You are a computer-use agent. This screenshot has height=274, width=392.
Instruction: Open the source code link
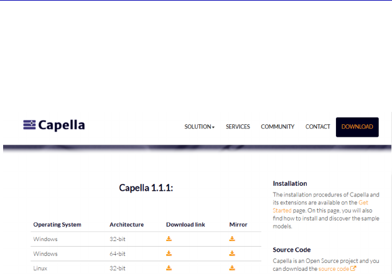(x=334, y=269)
